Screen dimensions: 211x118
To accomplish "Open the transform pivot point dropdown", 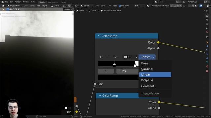I will (x=65, y=6).
